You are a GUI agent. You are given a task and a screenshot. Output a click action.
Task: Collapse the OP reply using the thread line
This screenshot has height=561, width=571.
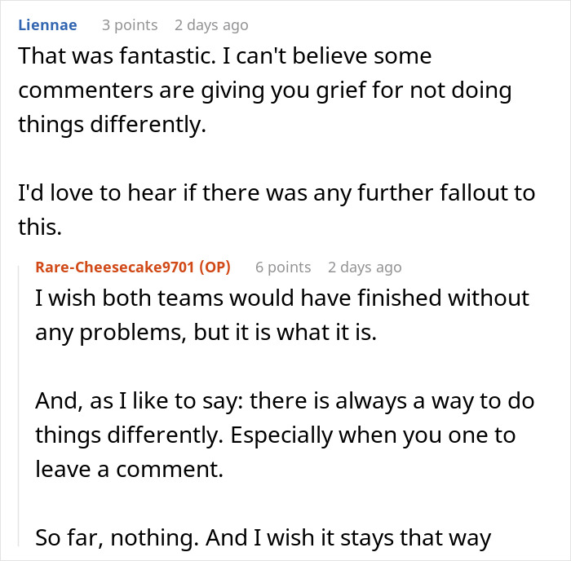(x=20, y=408)
